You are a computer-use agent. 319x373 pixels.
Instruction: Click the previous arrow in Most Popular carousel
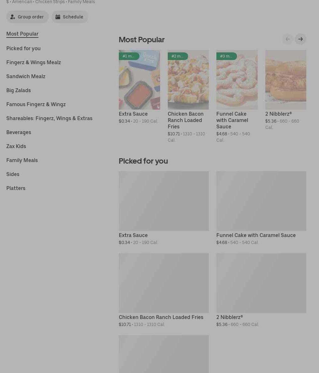[x=288, y=39]
